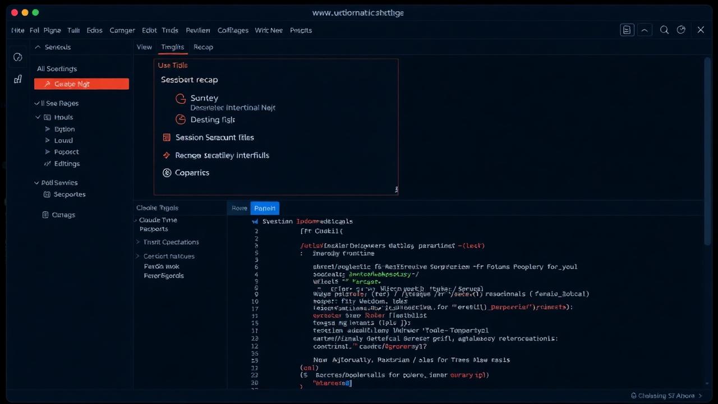The image size is (718, 404).
Task: Open the Coffrages menu
Action: (x=233, y=30)
